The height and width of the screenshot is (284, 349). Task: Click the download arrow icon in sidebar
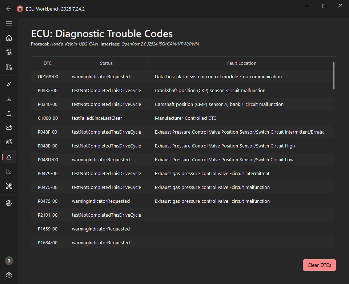[x=9, y=99]
